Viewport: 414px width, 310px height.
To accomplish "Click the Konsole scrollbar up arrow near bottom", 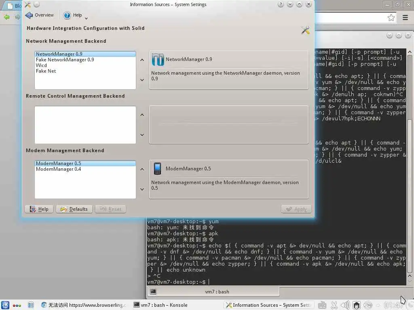I will pos(410,276).
